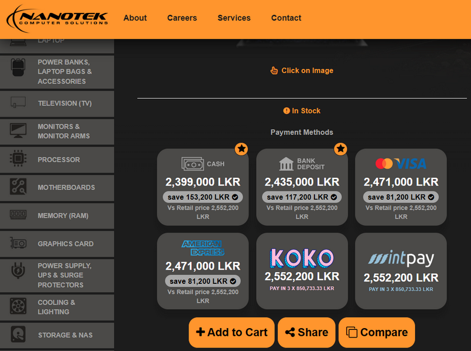Click save 81,200 LKR badge on Visa card

[401, 197]
